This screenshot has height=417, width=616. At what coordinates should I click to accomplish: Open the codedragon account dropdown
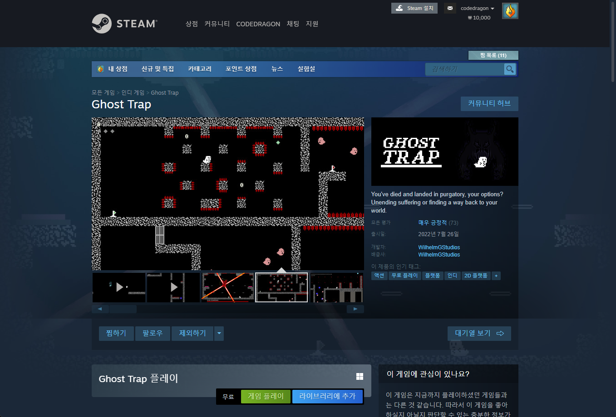pos(477,8)
